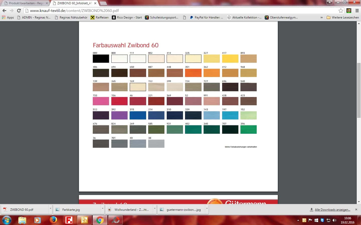Expand options arrow for Wollwunderland download
Screen dimensions: 361x225
tap(155, 208)
